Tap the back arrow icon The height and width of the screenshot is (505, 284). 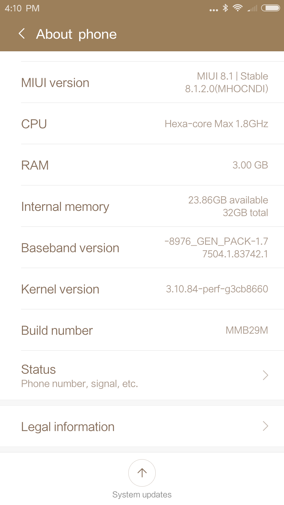tap(22, 34)
